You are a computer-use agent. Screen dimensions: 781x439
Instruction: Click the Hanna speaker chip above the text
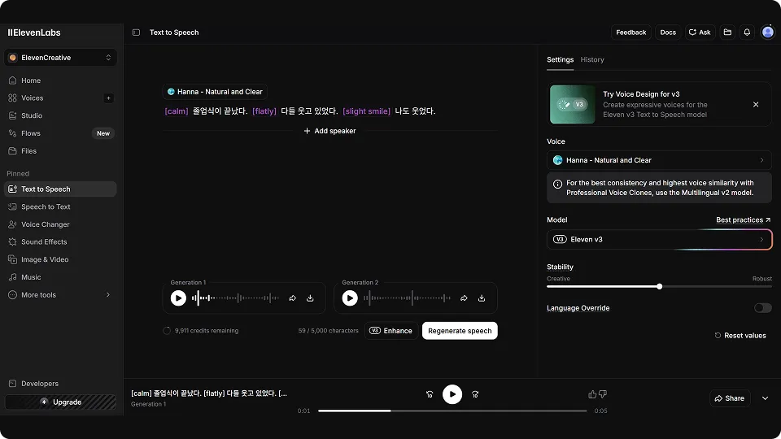(x=215, y=92)
